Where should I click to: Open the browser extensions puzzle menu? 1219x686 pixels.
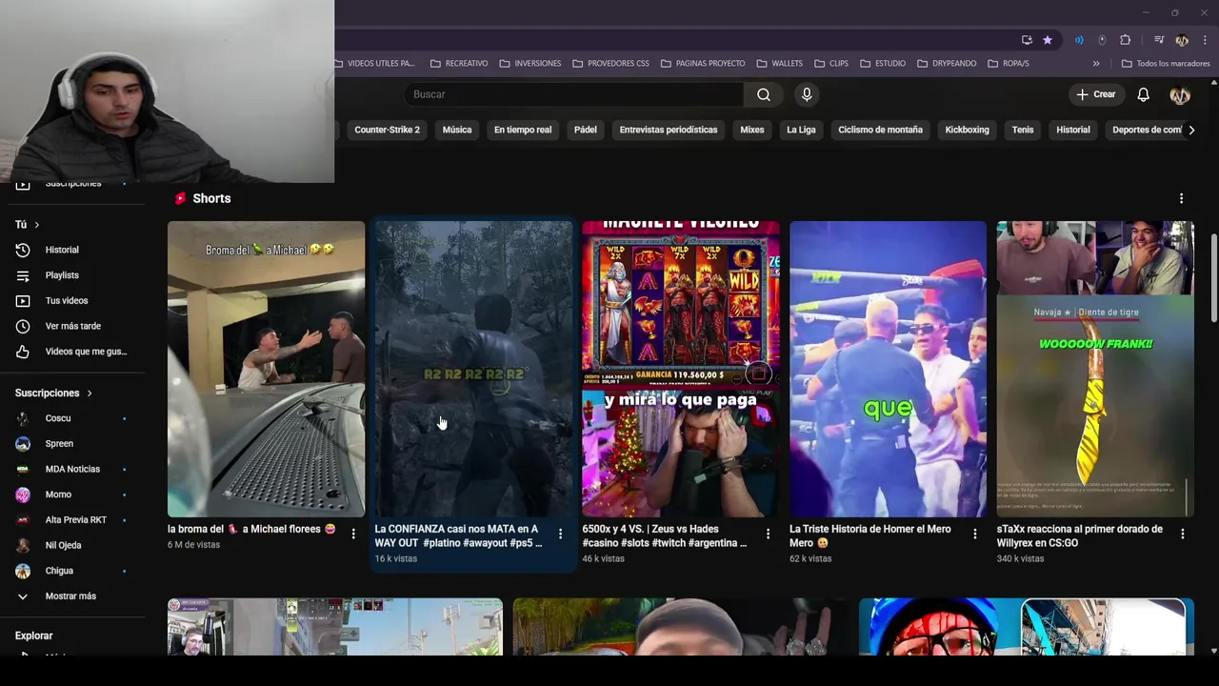click(x=1125, y=40)
